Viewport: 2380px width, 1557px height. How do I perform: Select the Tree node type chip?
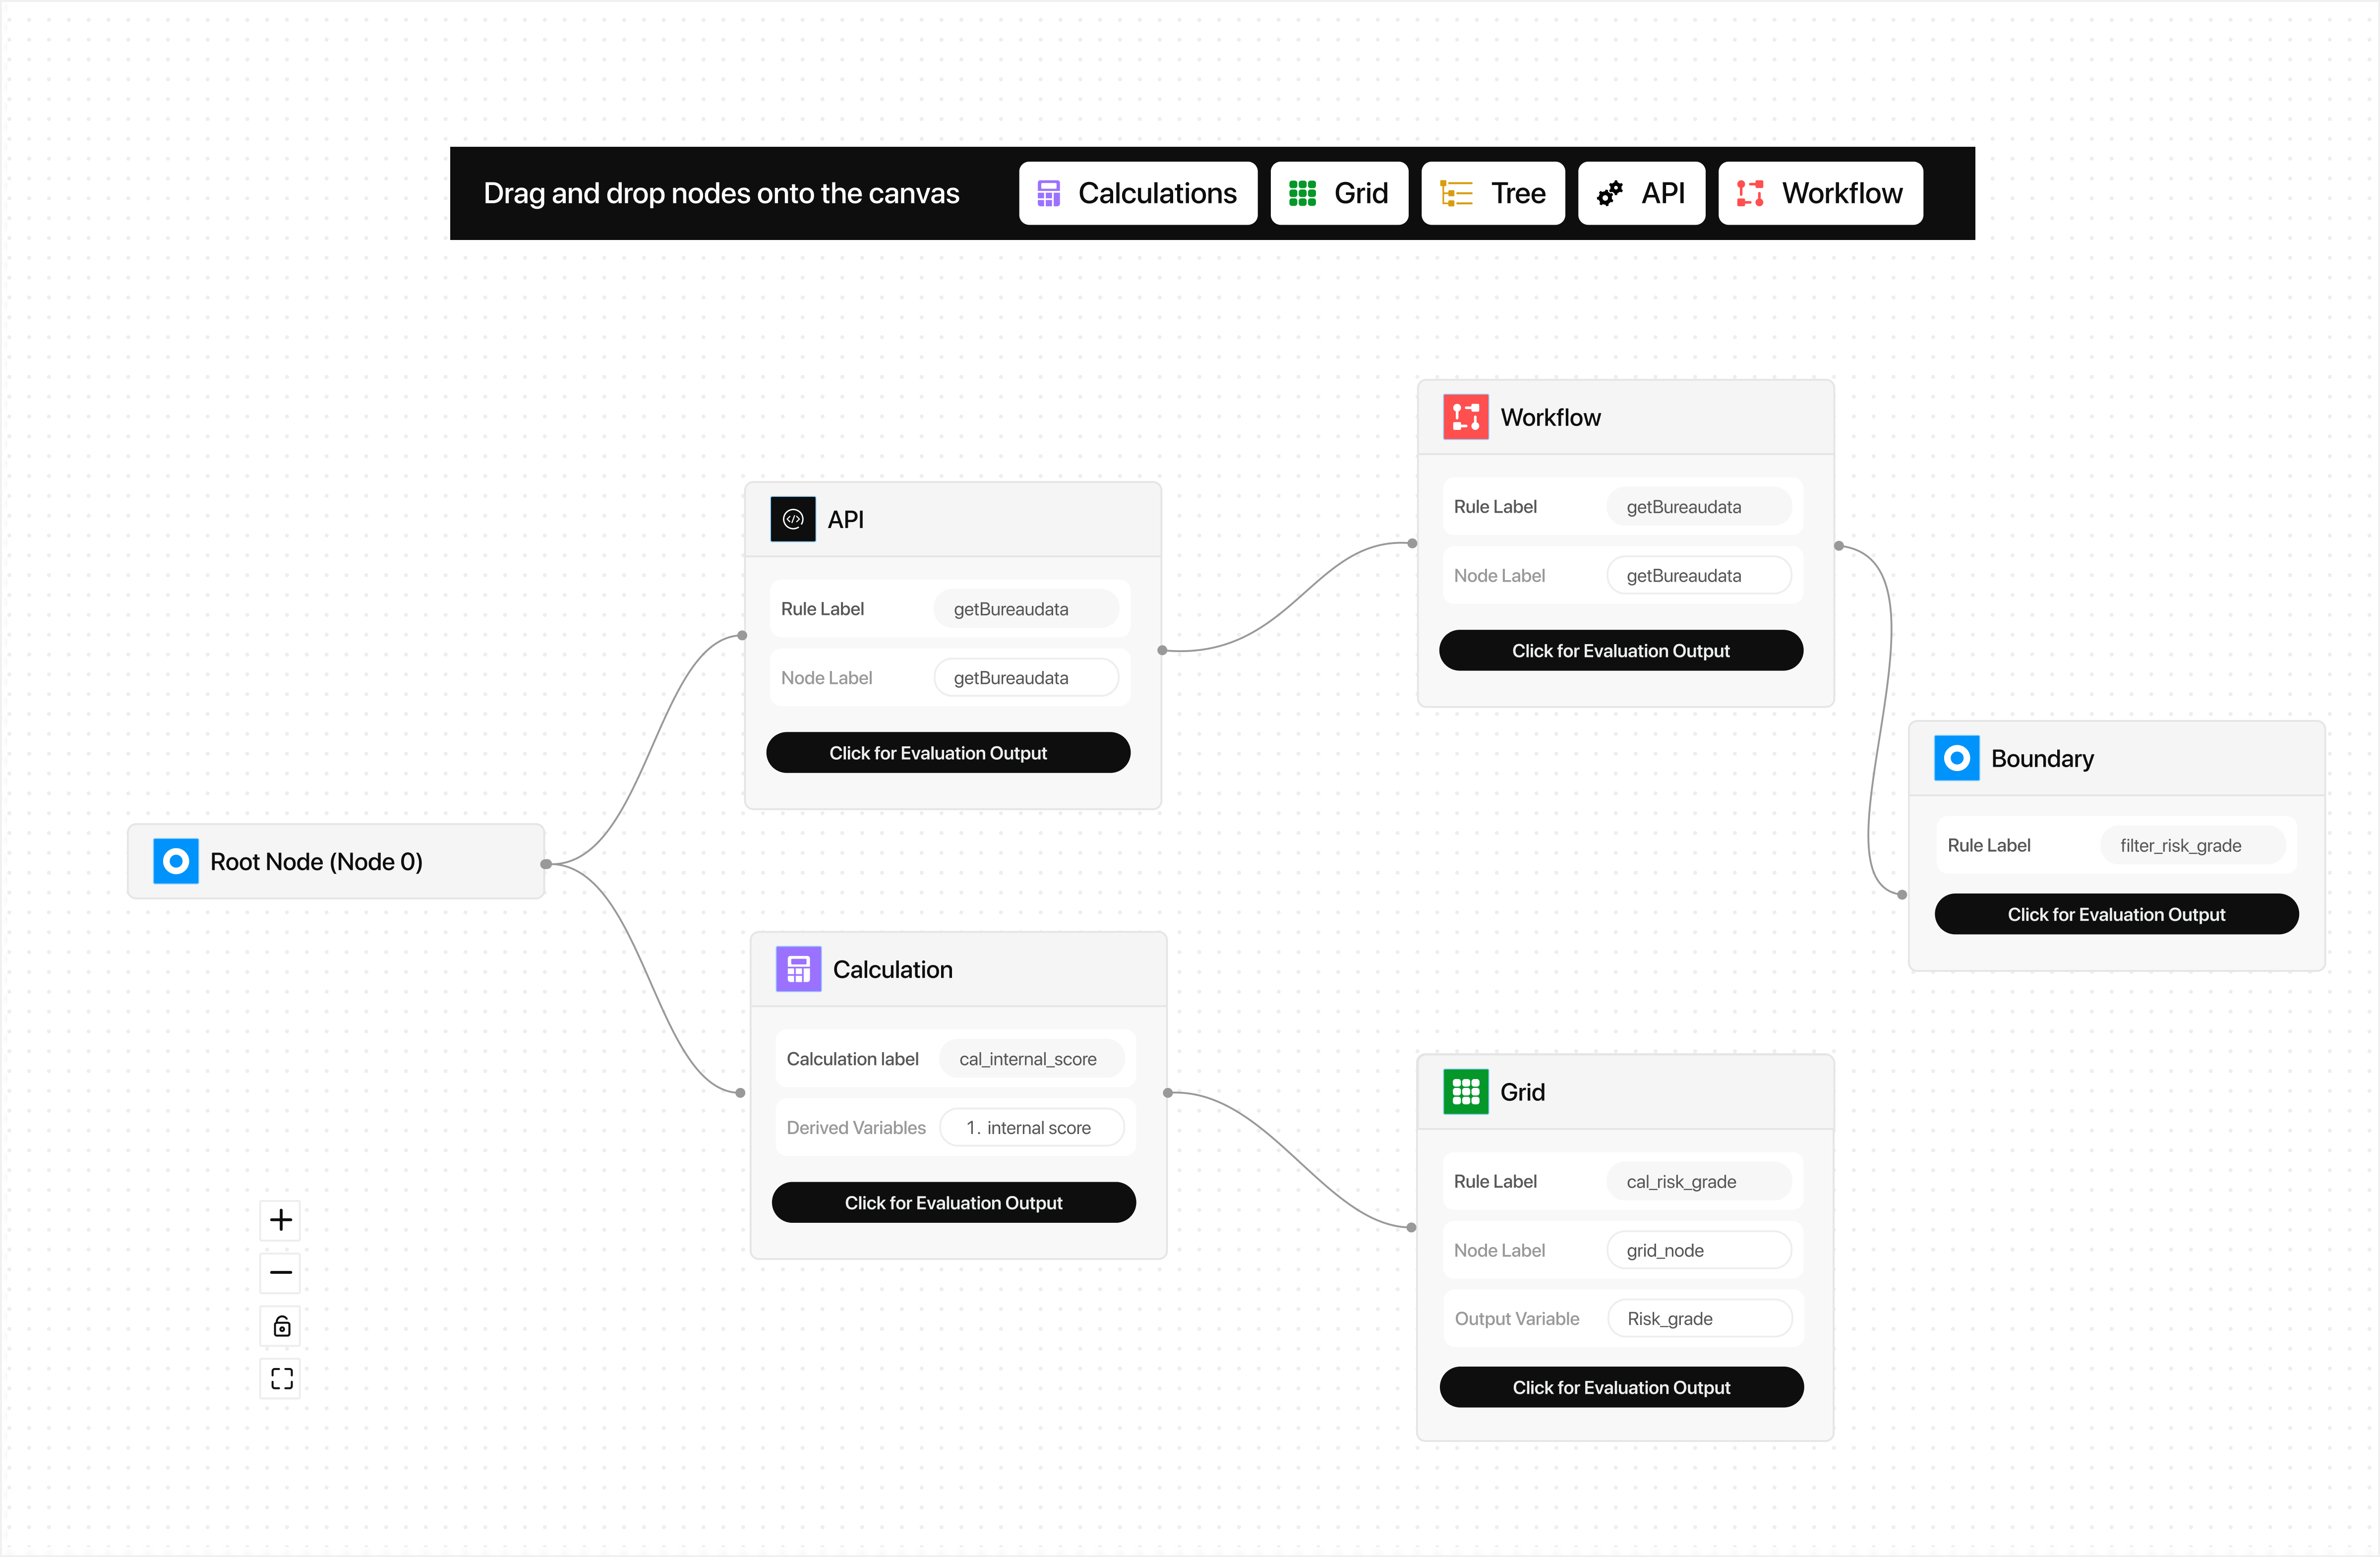click(x=1493, y=193)
